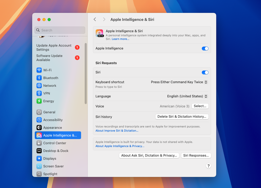The image size is (261, 188).
Task: Open the help question mark button
Action: coord(209,166)
